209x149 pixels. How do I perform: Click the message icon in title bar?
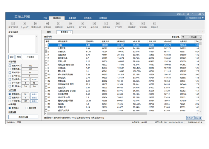point(188,14)
